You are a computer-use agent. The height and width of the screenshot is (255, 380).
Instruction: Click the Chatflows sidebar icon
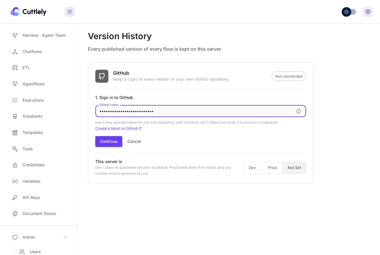click(15, 52)
